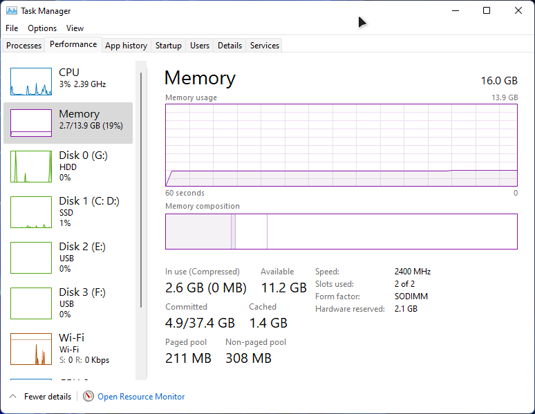This screenshot has height=414, width=535.
Task: Click the 2.7/13.9 GB (19%) memory text
Action: [x=91, y=126]
